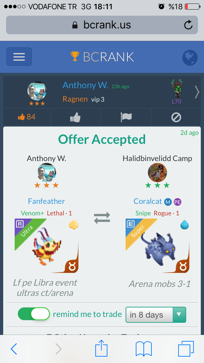Open the Fanfeather monster link
The image size is (204, 363).
click(x=47, y=201)
